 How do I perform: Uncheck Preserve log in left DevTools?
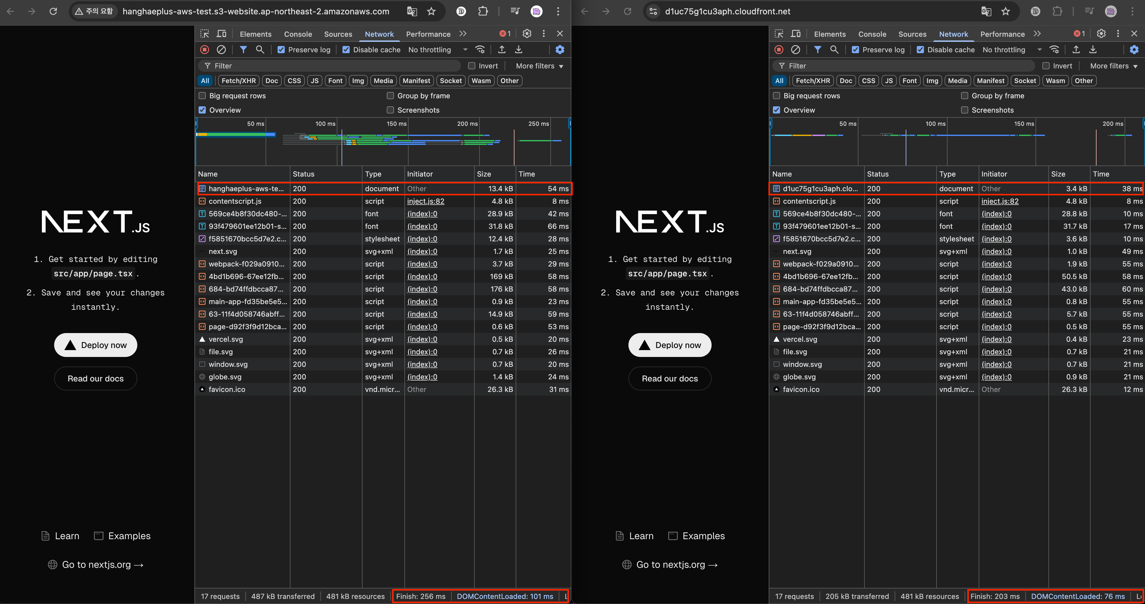281,50
